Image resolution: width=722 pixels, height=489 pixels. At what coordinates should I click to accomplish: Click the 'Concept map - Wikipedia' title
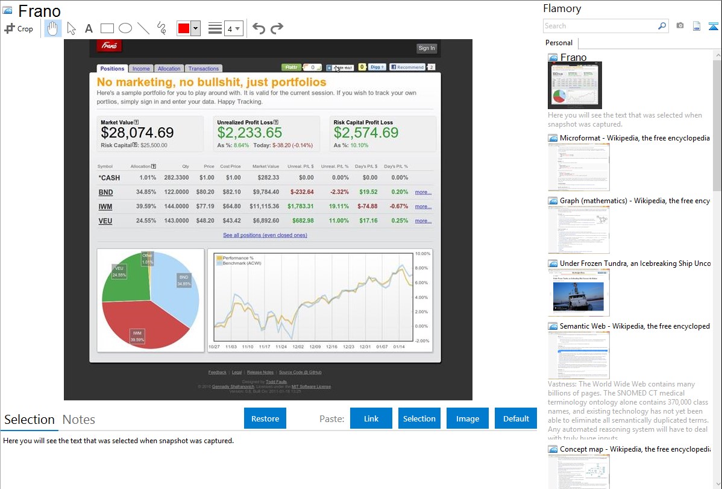[x=635, y=449]
